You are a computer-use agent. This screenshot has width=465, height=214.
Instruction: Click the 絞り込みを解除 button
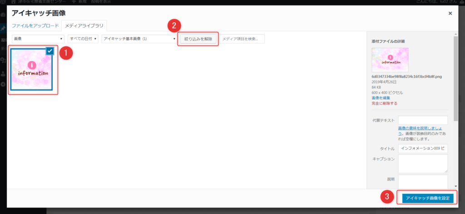point(198,39)
